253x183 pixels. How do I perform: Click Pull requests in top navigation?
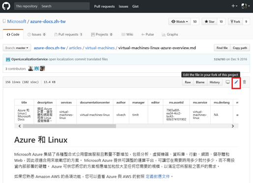click(104, 6)
